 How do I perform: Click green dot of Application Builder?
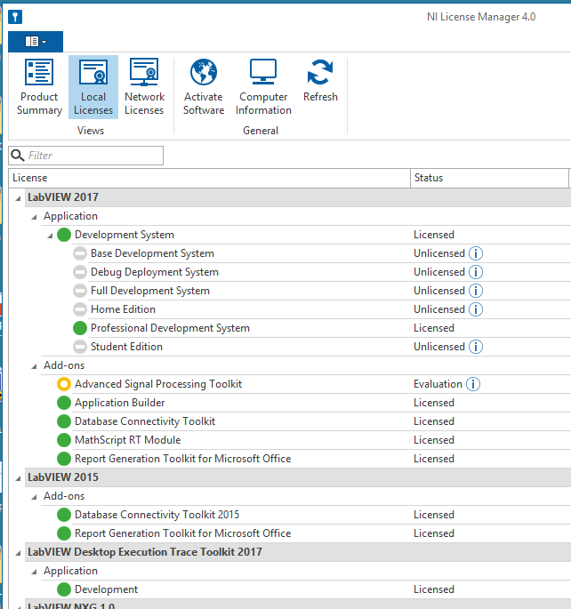point(64,403)
